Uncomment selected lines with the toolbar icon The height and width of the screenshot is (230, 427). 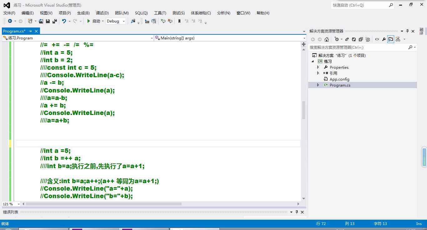tap(170, 21)
